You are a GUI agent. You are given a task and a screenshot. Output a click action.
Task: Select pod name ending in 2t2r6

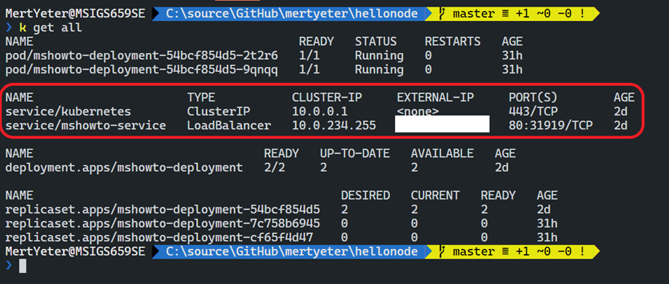(x=141, y=56)
